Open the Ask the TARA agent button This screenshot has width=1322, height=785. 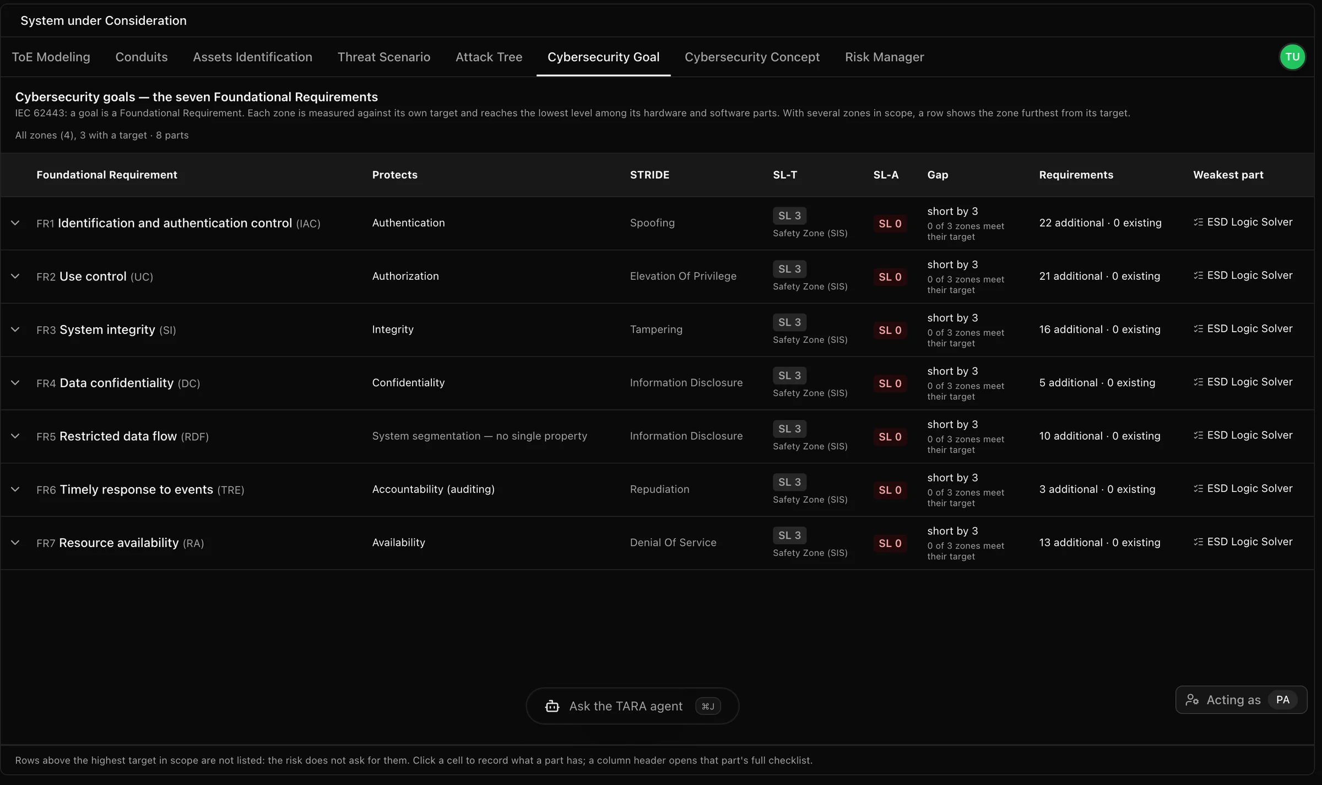[x=632, y=706]
